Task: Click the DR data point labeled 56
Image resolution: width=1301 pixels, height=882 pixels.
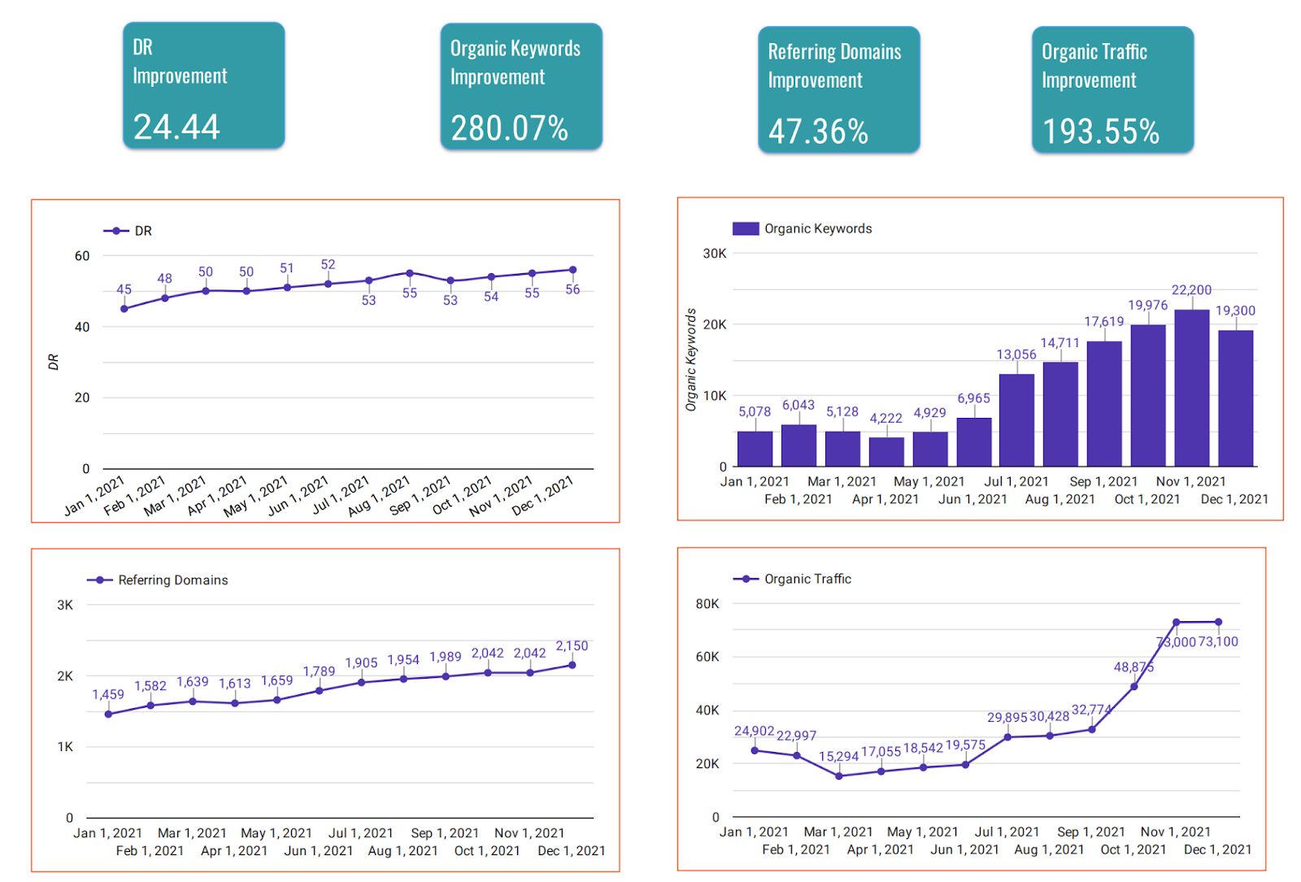Action: [572, 270]
